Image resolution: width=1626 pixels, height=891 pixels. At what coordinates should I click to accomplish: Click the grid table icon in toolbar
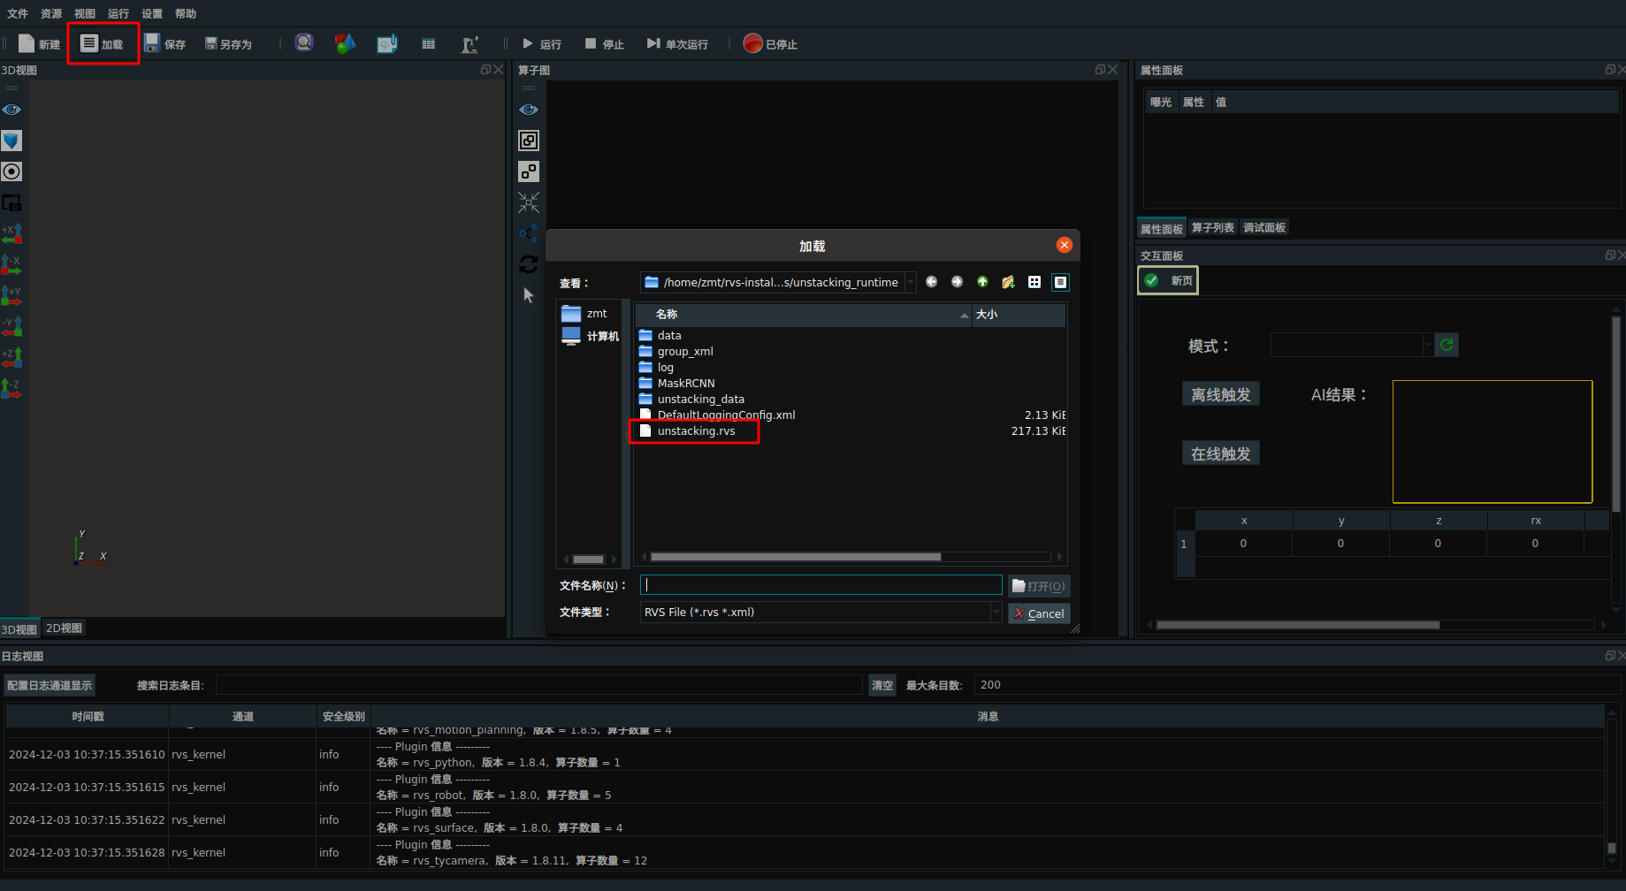429,44
